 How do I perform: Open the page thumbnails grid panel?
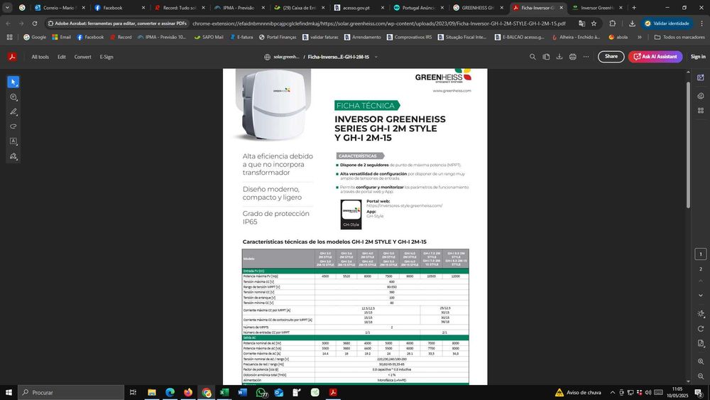click(701, 110)
